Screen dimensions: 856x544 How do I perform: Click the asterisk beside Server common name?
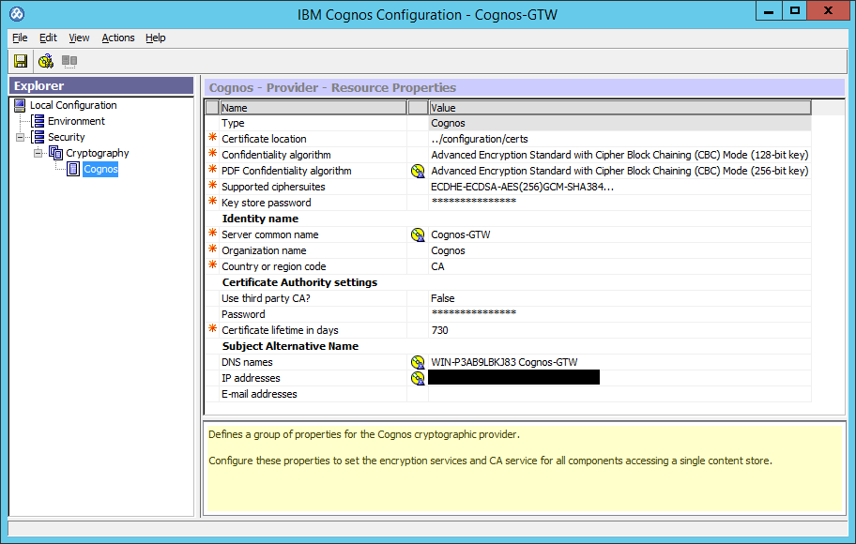212,233
